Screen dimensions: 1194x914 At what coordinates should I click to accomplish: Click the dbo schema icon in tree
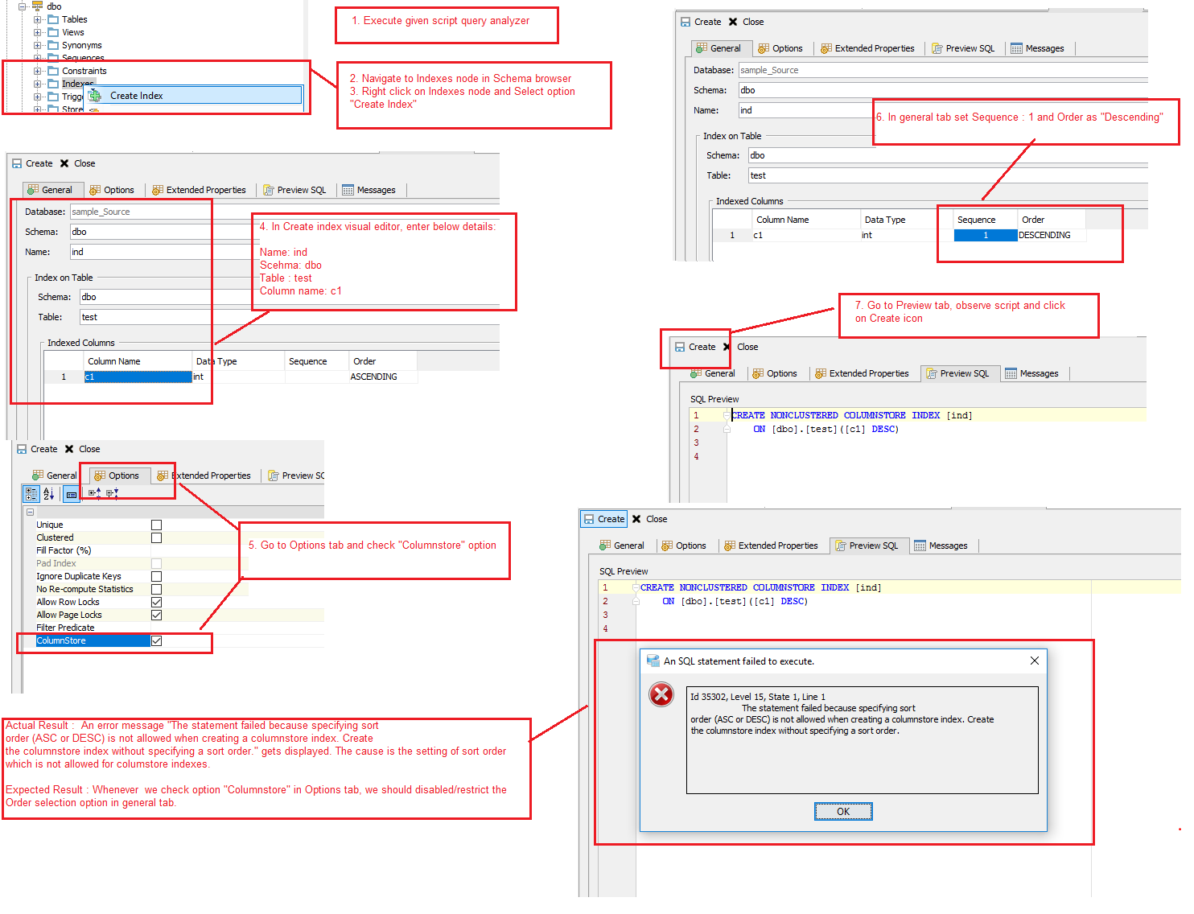tap(37, 6)
